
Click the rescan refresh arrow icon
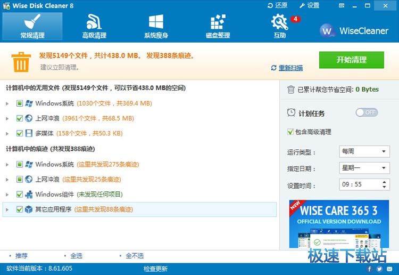(274, 68)
